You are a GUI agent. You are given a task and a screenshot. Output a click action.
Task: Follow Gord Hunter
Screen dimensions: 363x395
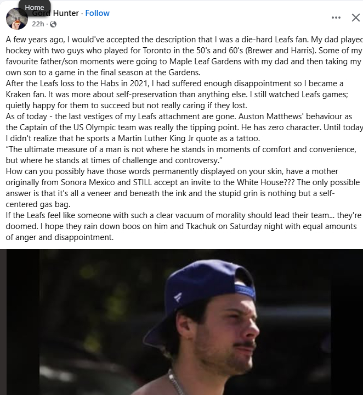[98, 13]
